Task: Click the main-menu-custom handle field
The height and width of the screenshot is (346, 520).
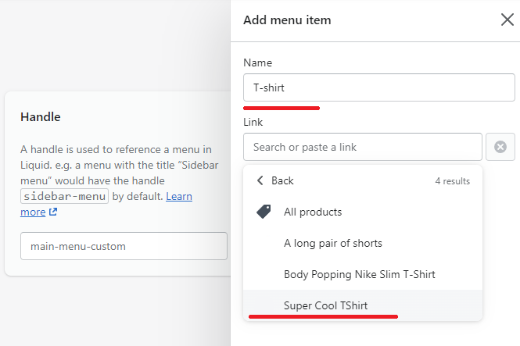Action: [x=124, y=246]
